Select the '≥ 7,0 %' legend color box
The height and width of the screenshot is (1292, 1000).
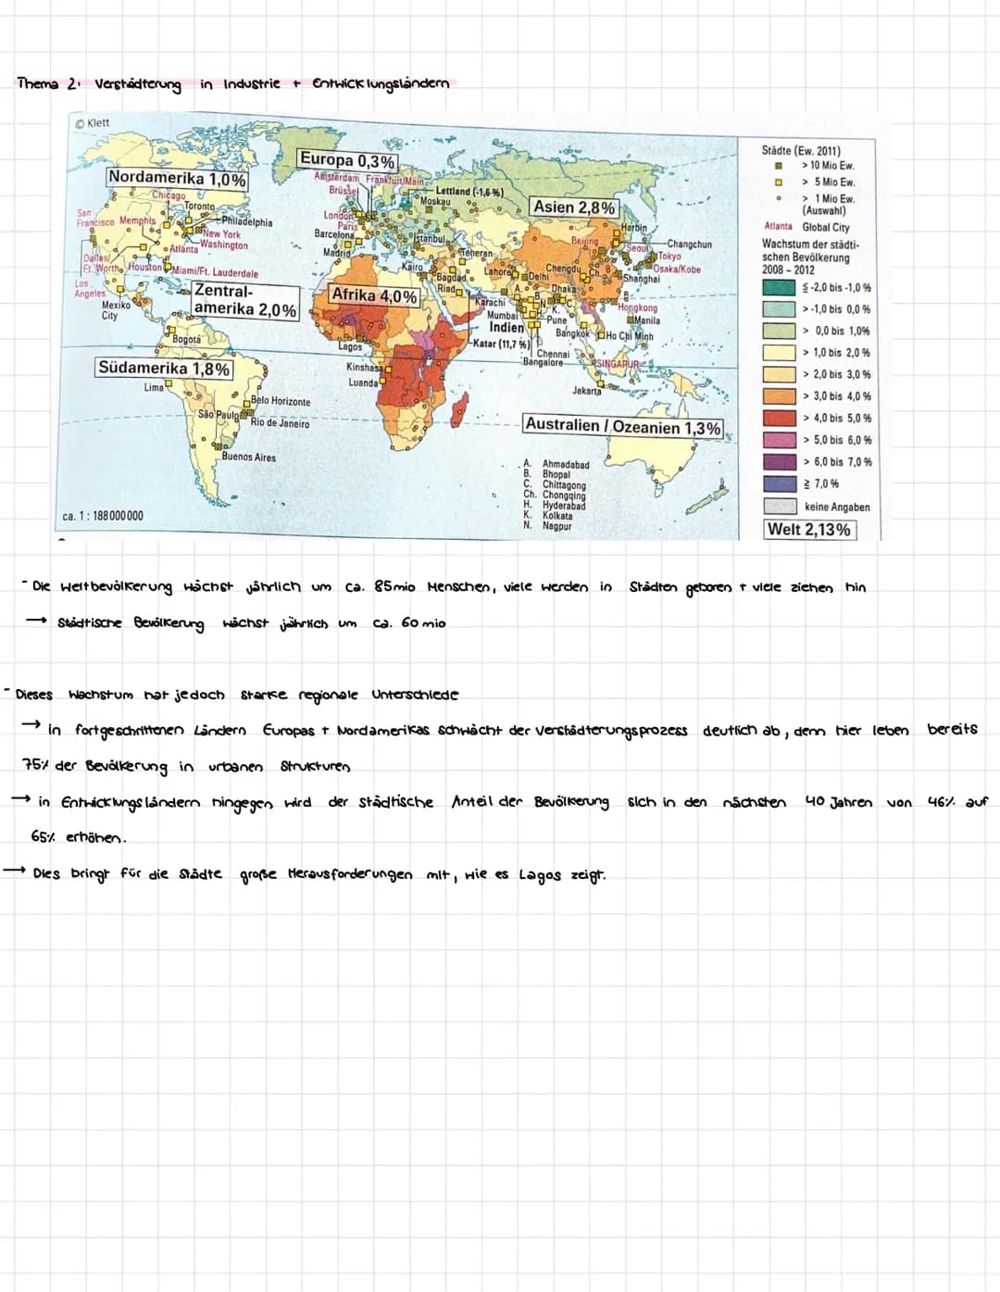click(779, 483)
